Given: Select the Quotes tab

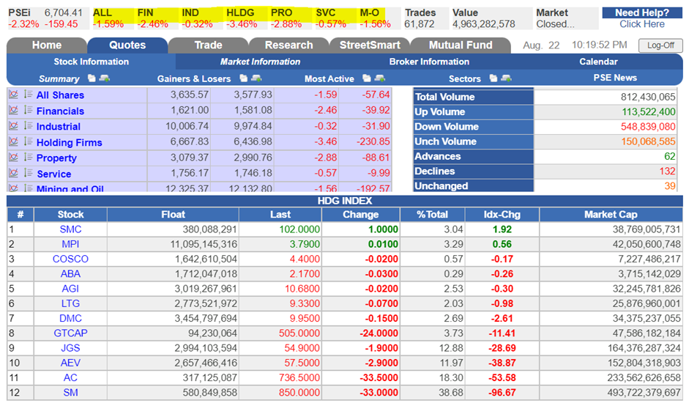Looking at the screenshot, I should [x=127, y=45].
